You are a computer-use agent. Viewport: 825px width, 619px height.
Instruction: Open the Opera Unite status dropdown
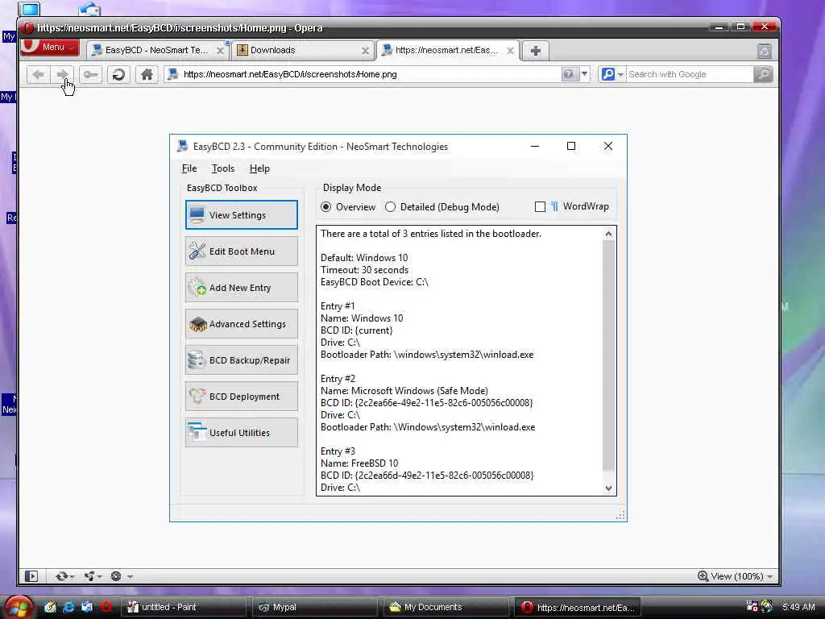click(93, 576)
